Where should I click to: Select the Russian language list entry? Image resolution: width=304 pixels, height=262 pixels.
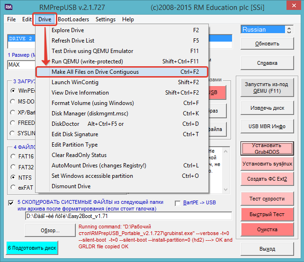coord(263,30)
